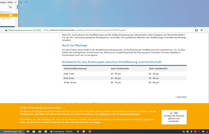Open File Explorer from the taskbar

(28, 132)
